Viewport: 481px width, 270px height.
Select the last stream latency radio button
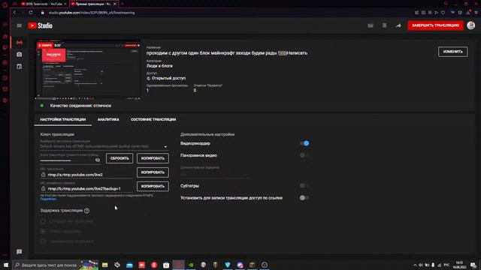coord(43,241)
